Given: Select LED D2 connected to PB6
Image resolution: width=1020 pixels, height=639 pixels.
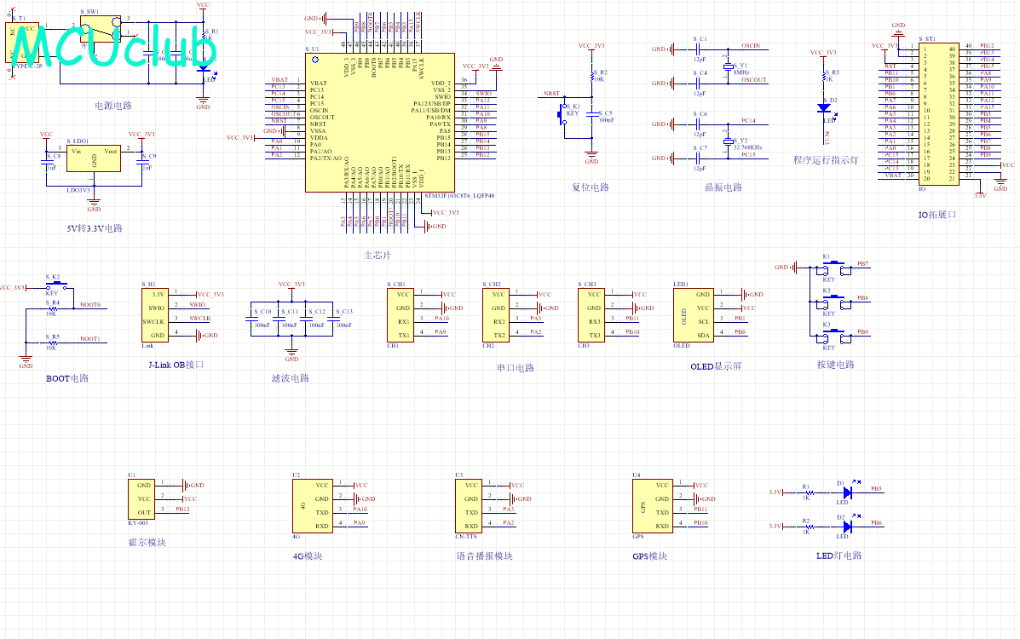Looking at the screenshot, I should pyautogui.click(x=848, y=527).
